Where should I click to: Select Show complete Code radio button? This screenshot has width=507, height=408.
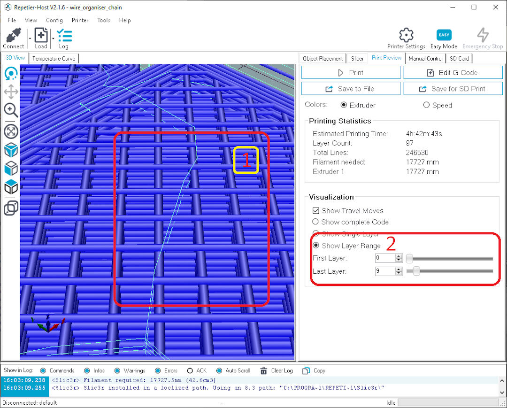coord(315,222)
